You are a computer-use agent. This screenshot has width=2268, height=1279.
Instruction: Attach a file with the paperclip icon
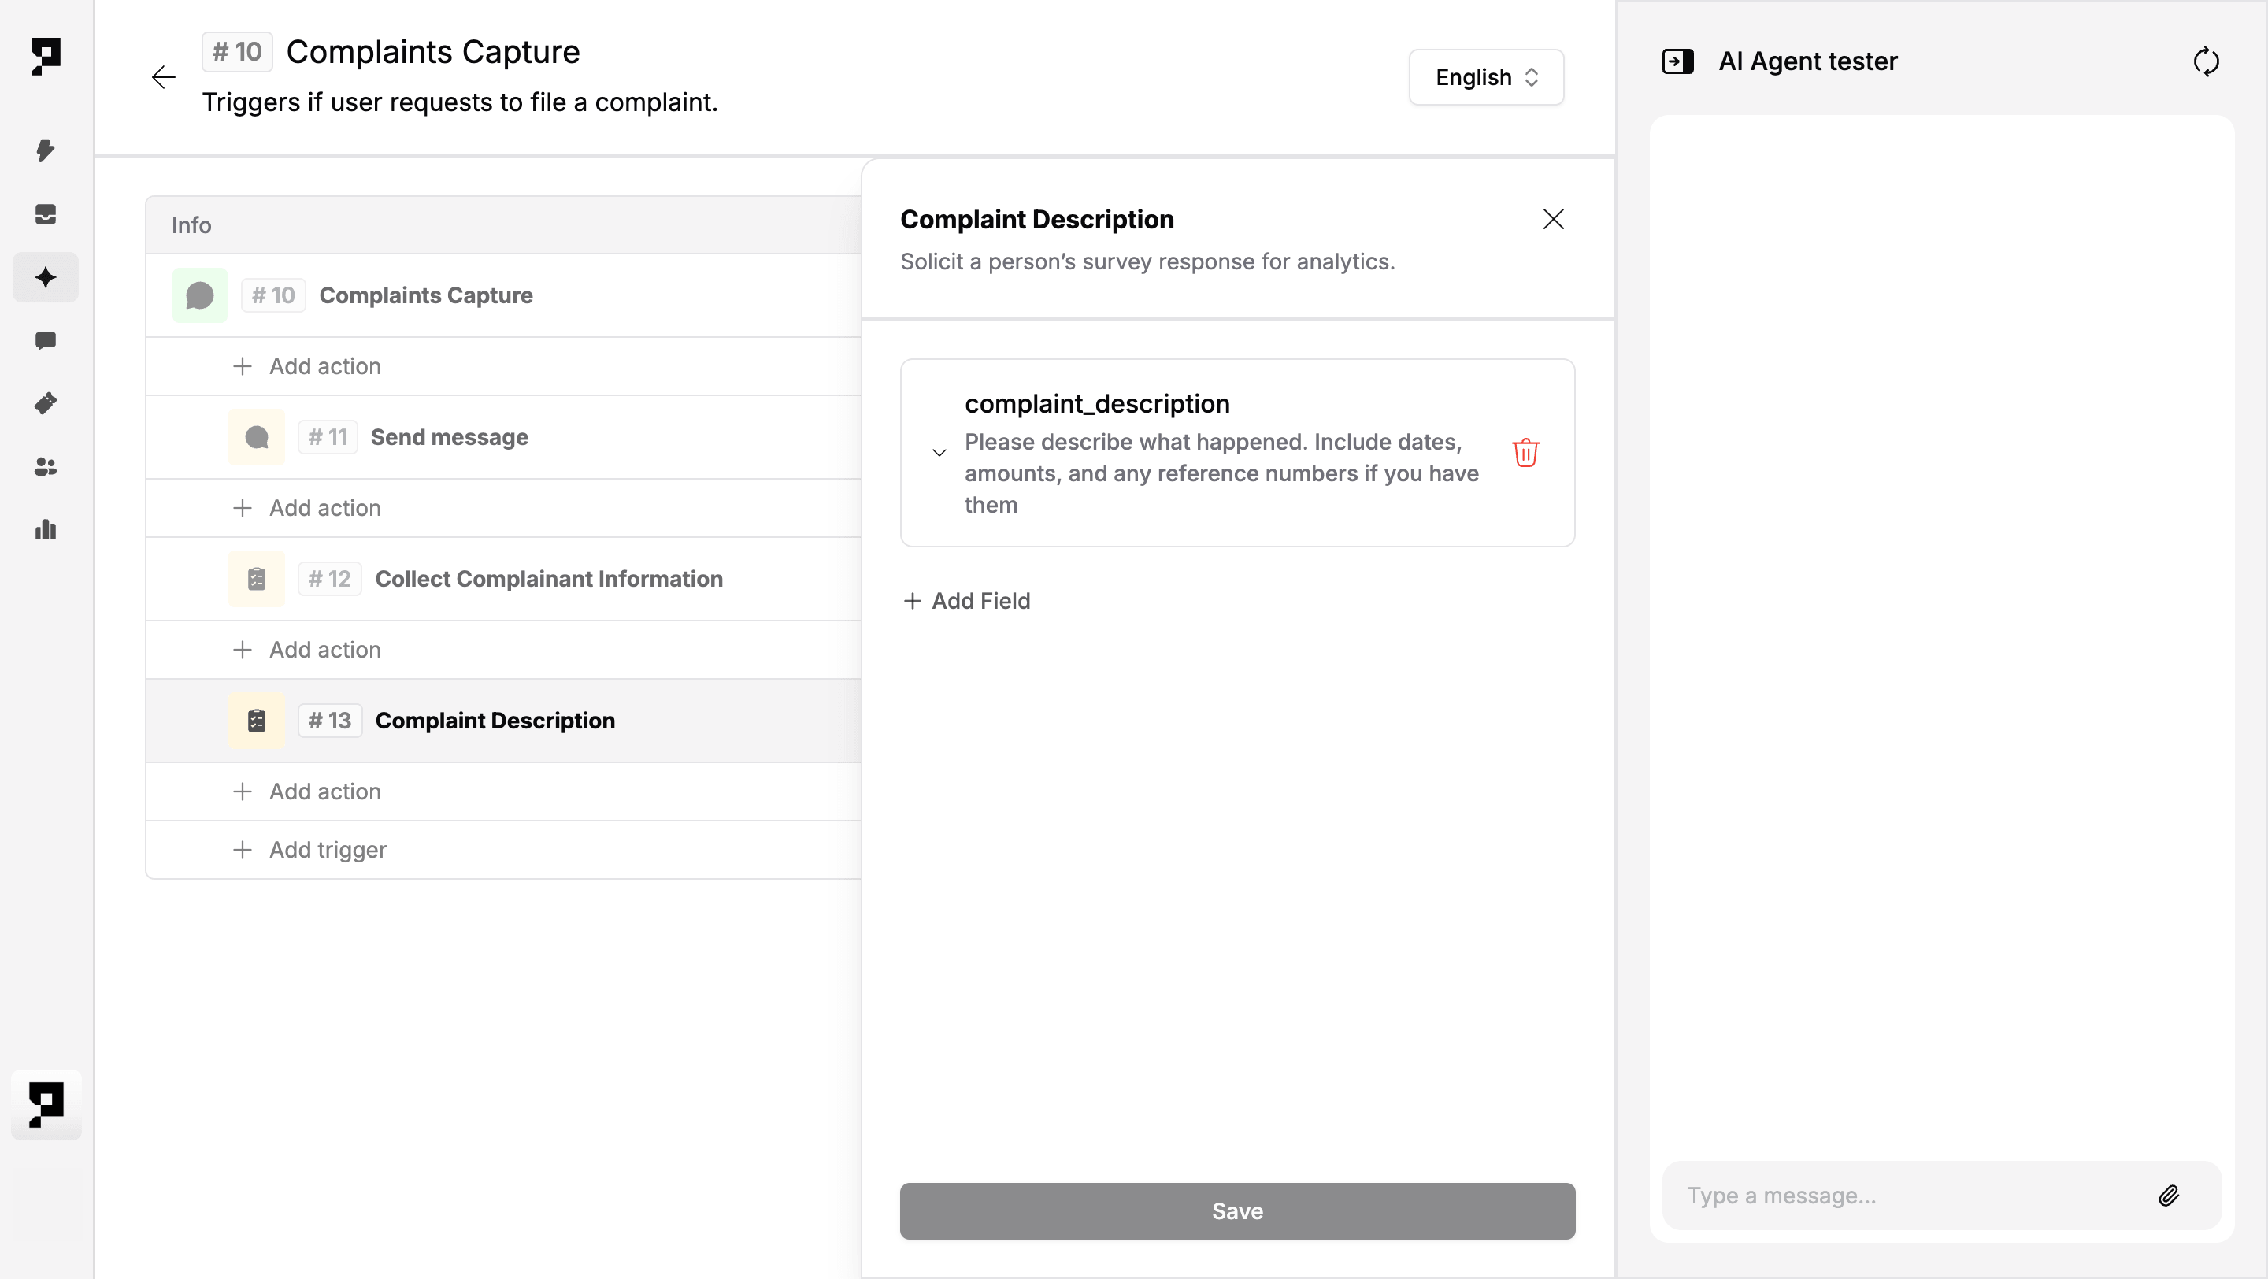click(x=2168, y=1196)
